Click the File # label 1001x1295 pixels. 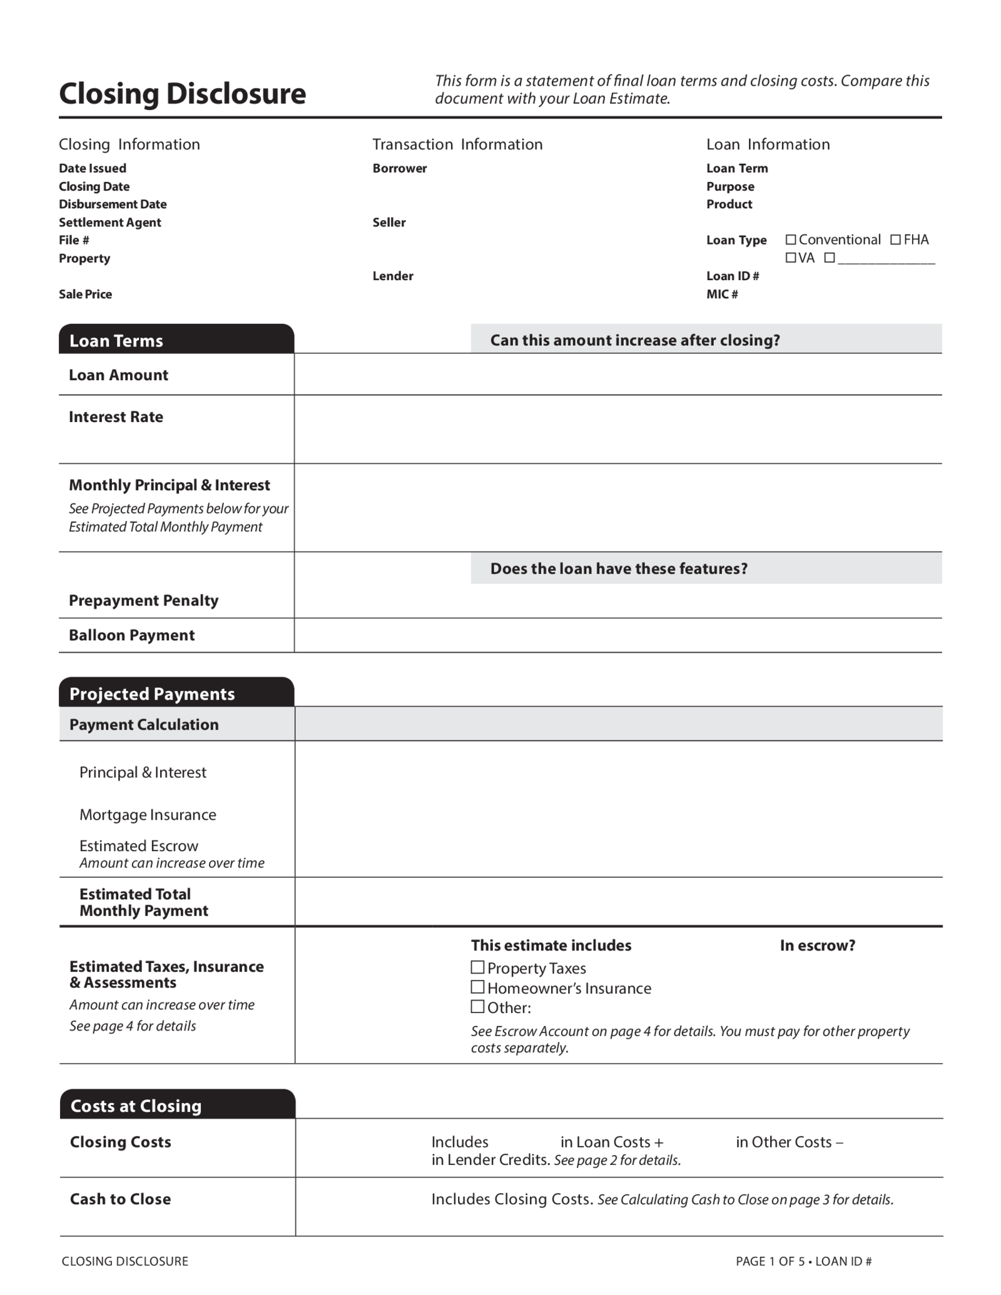click(74, 240)
